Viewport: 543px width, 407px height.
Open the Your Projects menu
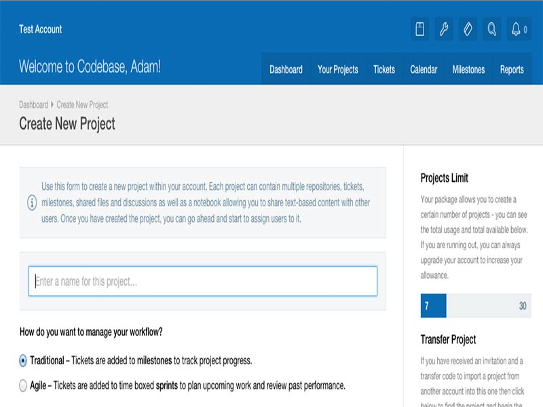coord(338,69)
